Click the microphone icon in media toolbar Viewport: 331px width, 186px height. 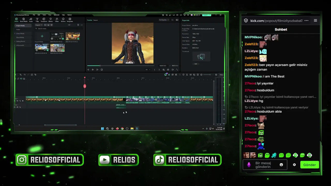tap(48, 25)
